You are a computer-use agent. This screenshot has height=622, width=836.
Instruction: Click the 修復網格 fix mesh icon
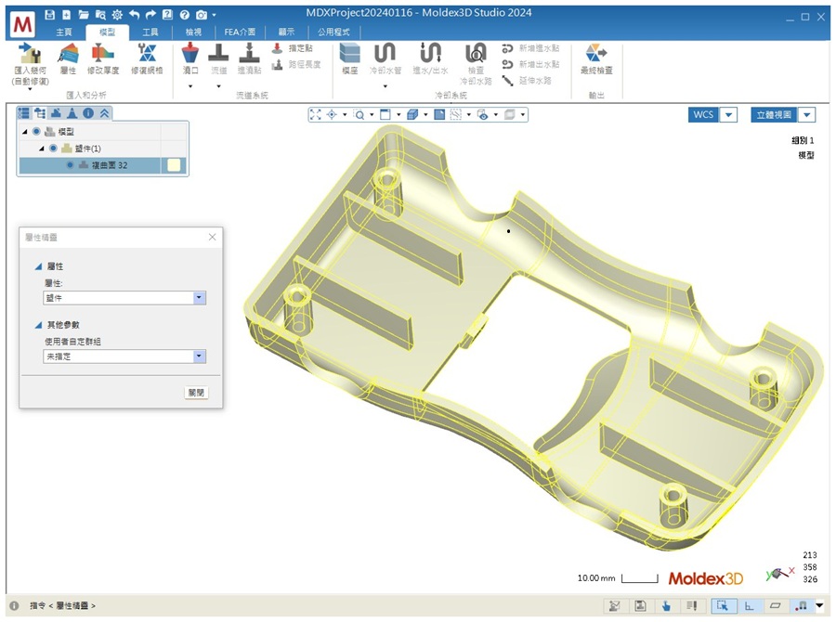(x=146, y=54)
